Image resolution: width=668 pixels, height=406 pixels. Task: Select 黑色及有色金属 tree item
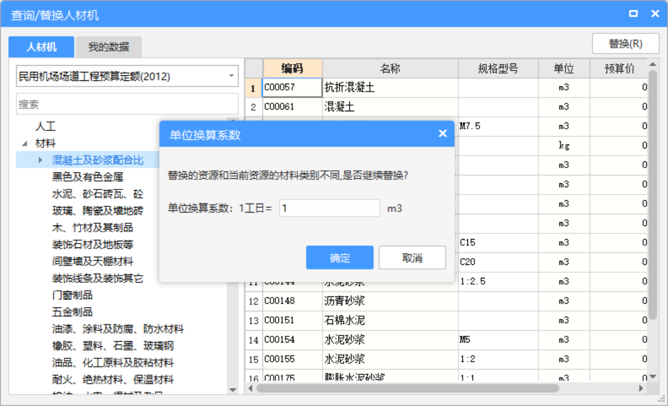pyautogui.click(x=87, y=177)
